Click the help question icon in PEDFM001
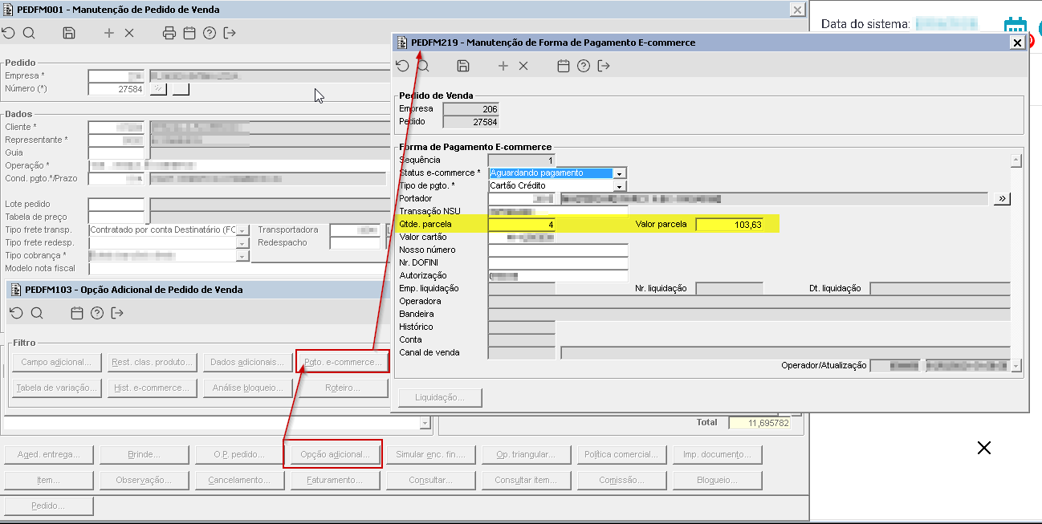1042x524 pixels. click(x=210, y=33)
